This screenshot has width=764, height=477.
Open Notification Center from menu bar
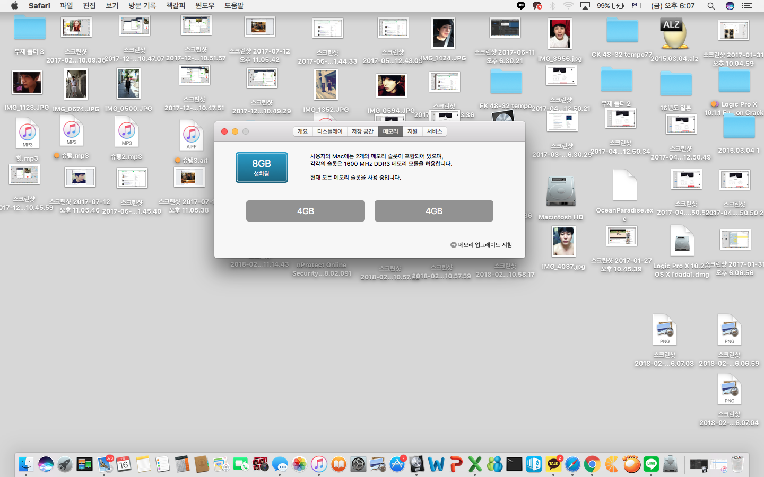[x=747, y=6]
